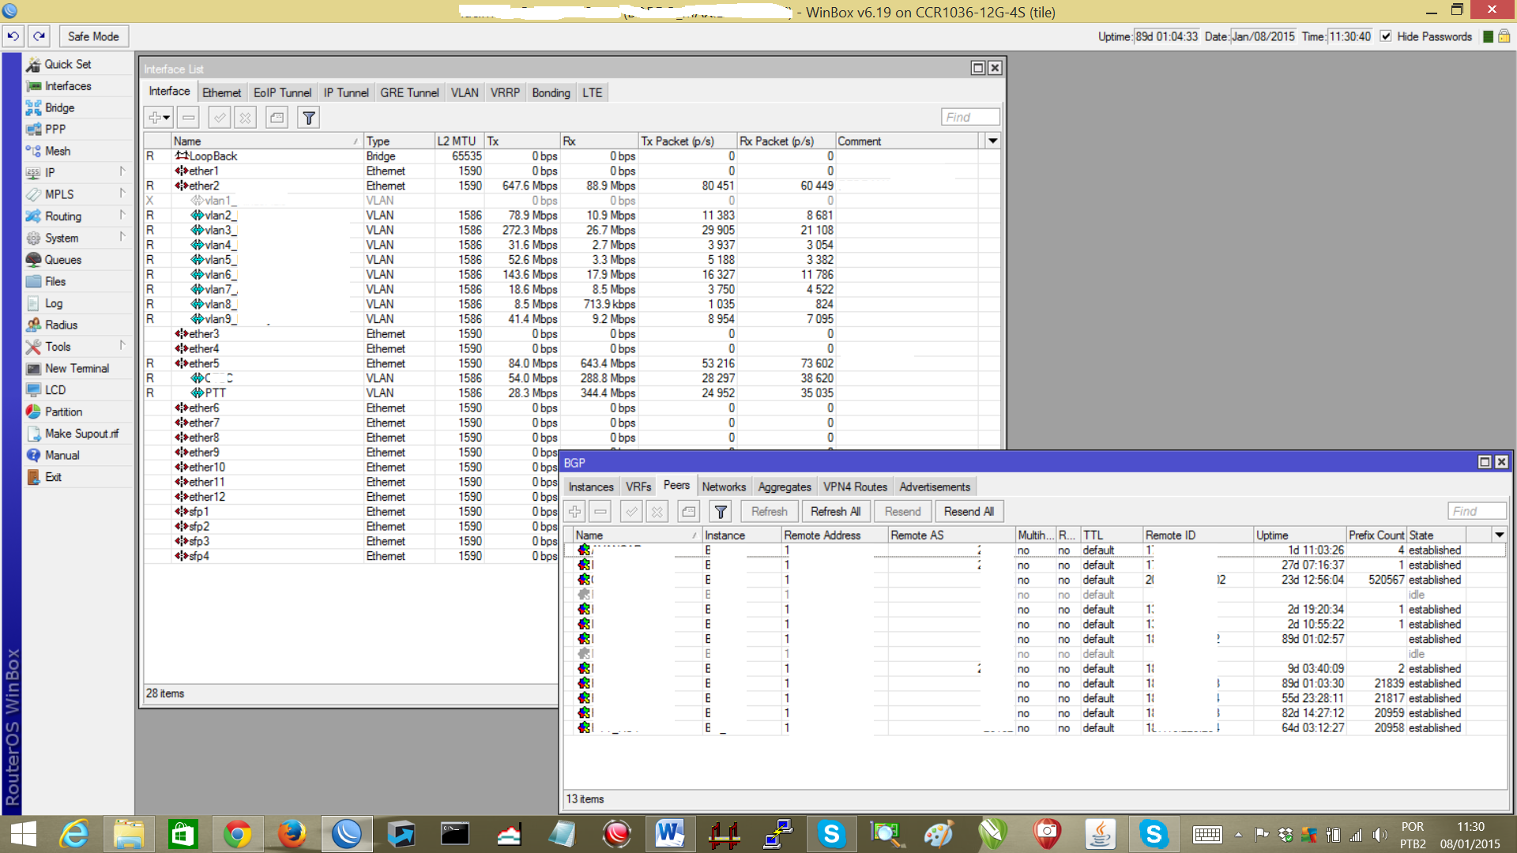Click Remove minus button in BGP toolbar
This screenshot has width=1517, height=853.
point(600,512)
